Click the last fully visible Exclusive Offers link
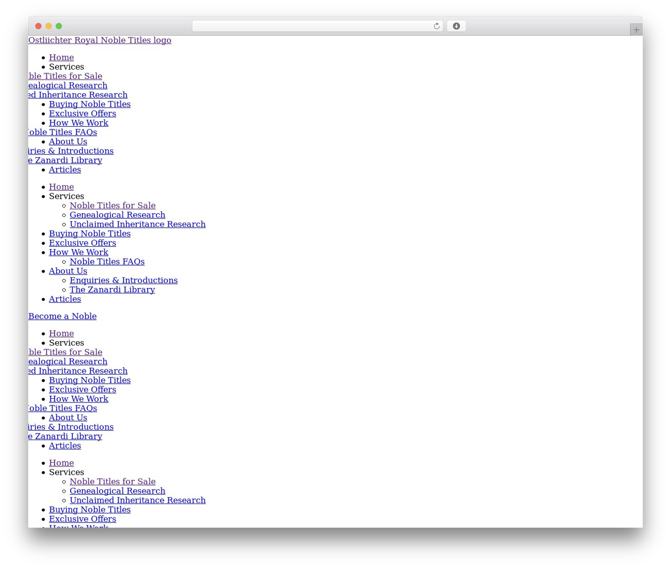This screenshot has width=671, height=568. 82,519
